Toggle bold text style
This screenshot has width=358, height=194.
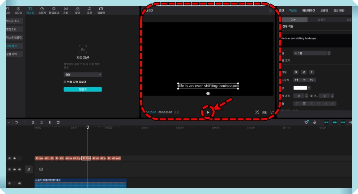click(296, 72)
